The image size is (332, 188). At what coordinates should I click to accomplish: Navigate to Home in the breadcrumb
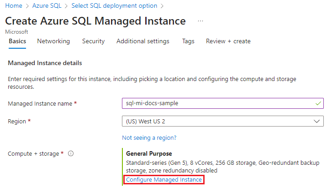point(13,6)
